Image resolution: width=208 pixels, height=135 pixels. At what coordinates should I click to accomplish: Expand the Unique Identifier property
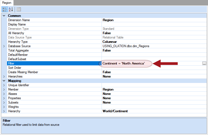click(x=4, y=85)
